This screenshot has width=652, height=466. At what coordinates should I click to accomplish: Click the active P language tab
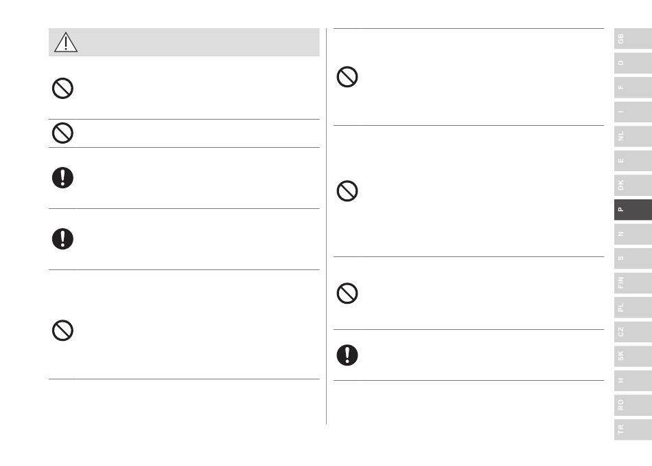tap(633, 210)
